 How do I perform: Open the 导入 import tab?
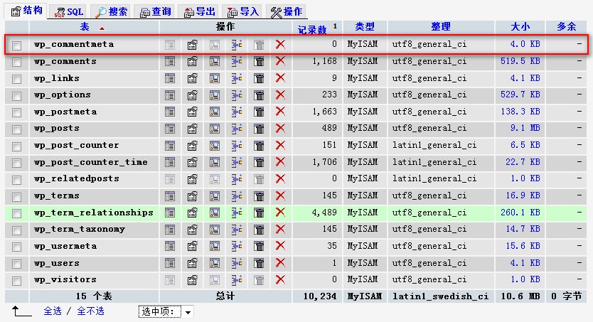pyautogui.click(x=243, y=11)
